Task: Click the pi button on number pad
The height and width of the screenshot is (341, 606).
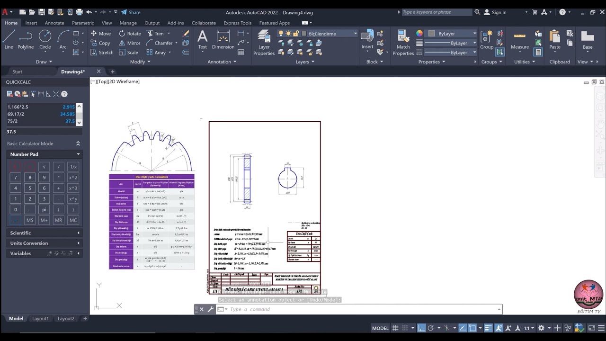Action: click(45, 210)
